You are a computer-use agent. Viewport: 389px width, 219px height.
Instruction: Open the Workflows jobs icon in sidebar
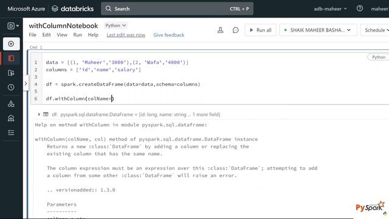click(x=11, y=133)
